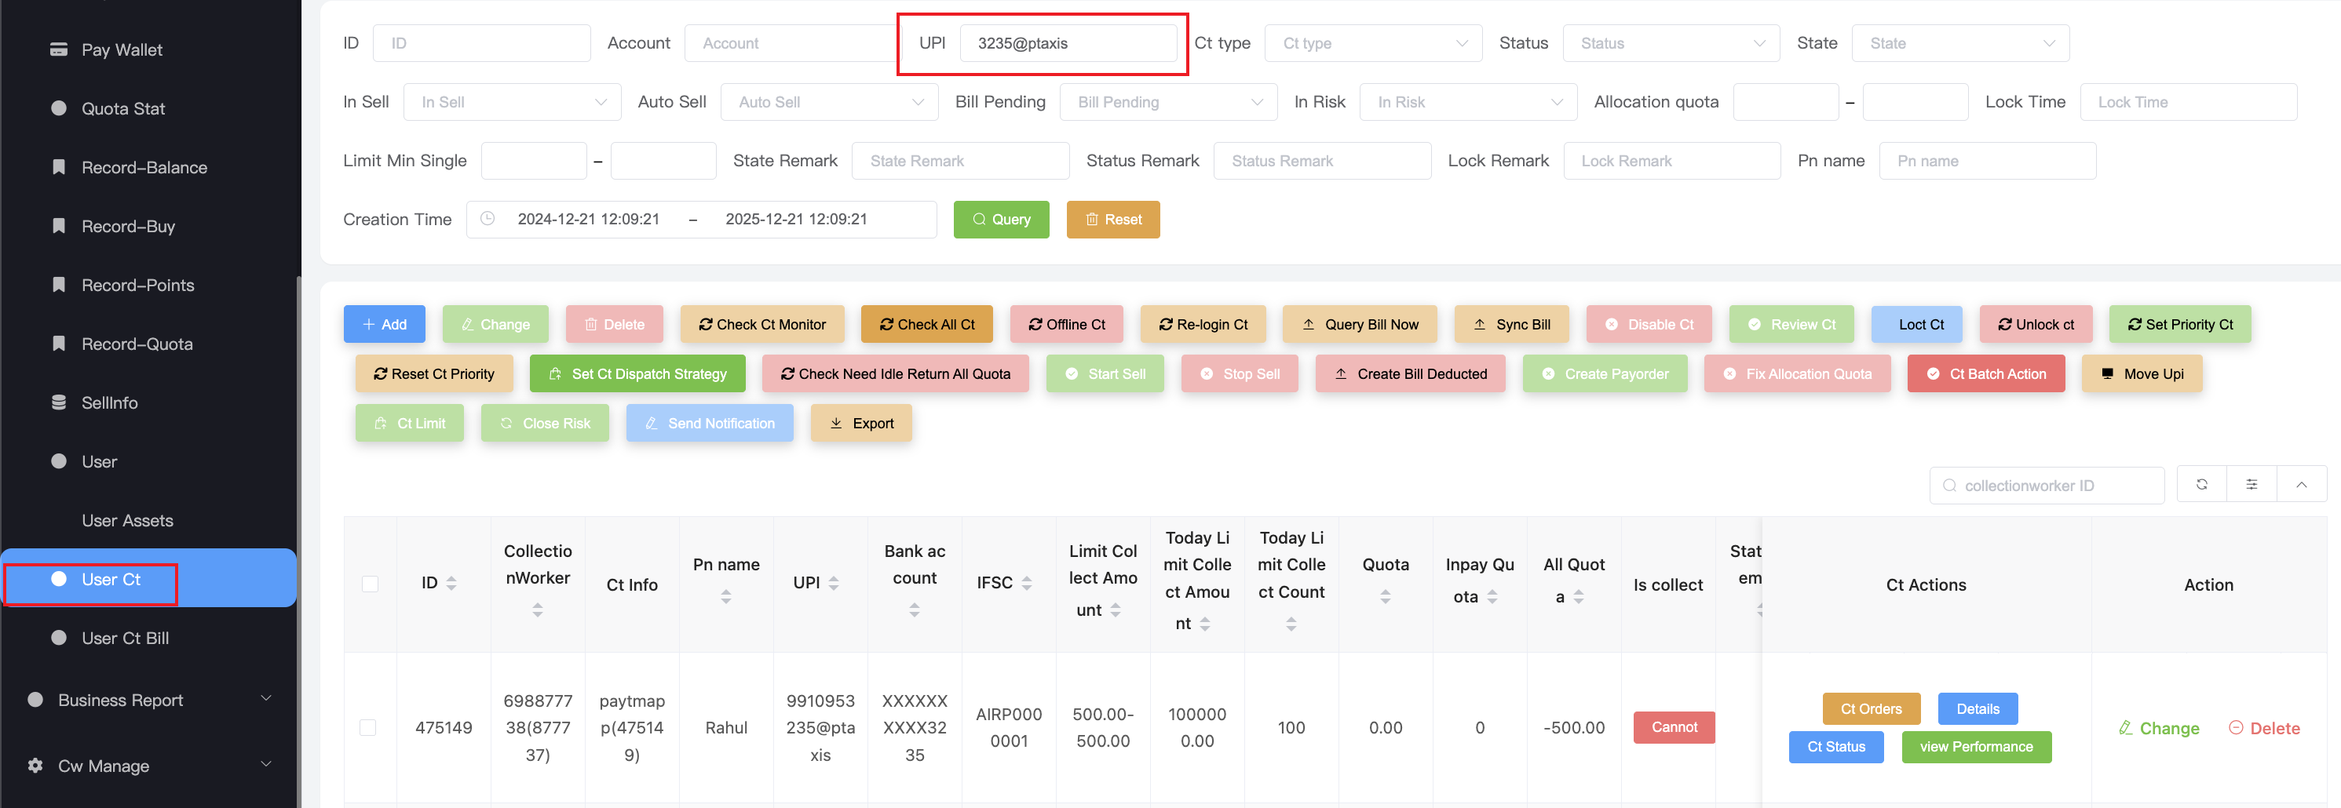Open the Auto Sell dropdown
2341x808 pixels.
(x=828, y=102)
